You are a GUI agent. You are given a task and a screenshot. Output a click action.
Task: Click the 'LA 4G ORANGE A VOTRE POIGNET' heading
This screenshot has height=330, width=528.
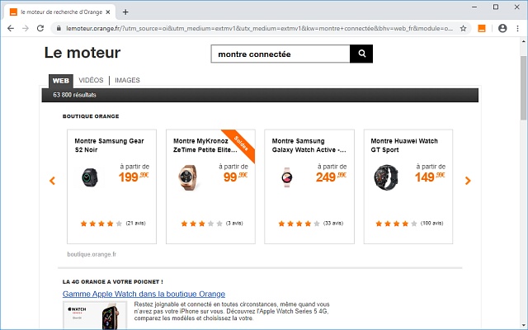pos(113,282)
